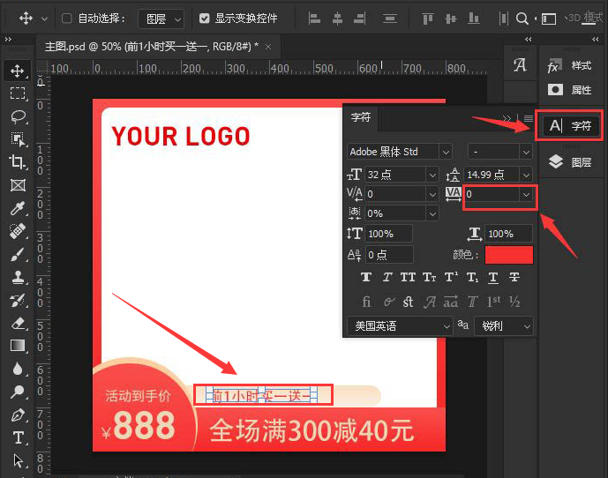Select the 主图.psd document tab

152,47
